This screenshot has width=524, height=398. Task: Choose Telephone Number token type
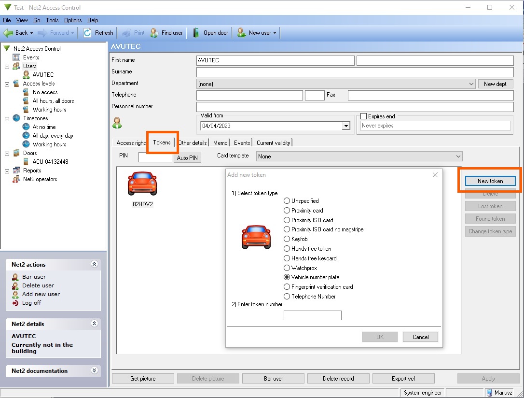pos(287,296)
